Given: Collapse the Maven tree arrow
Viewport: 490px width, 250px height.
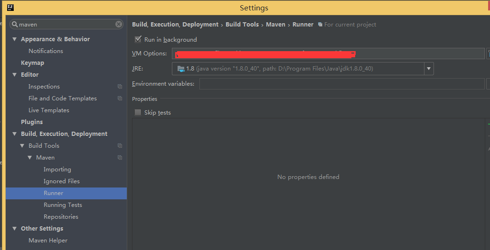Looking at the screenshot, I should (x=30, y=157).
